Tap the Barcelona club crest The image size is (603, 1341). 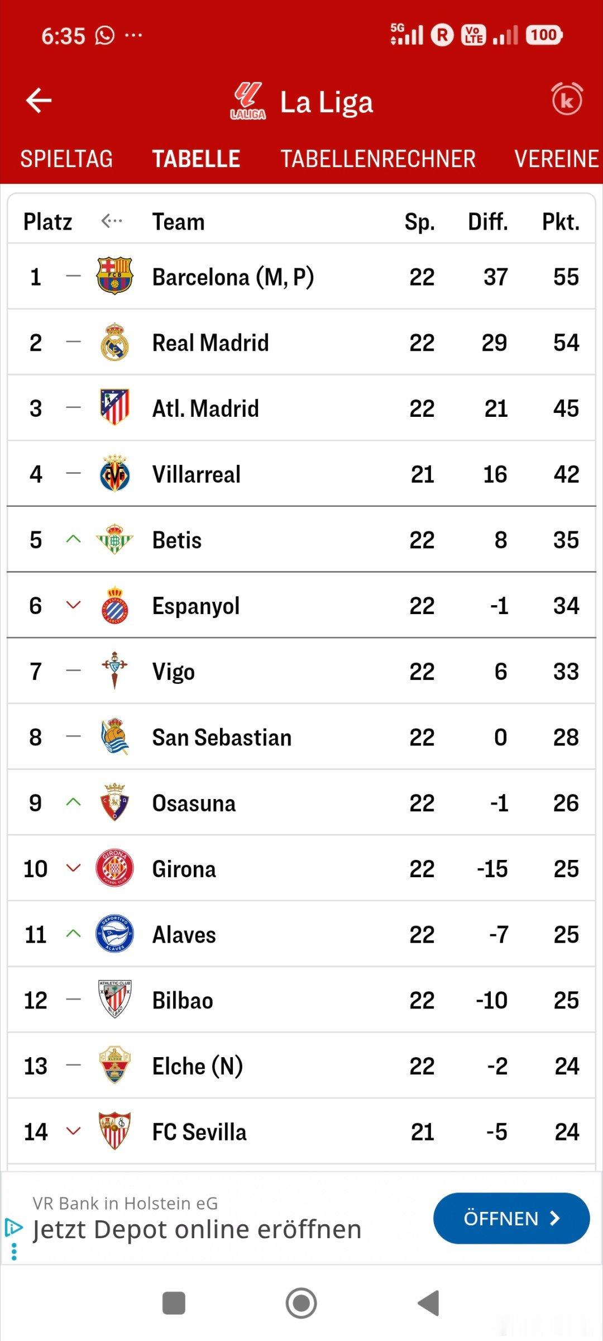[x=114, y=276]
